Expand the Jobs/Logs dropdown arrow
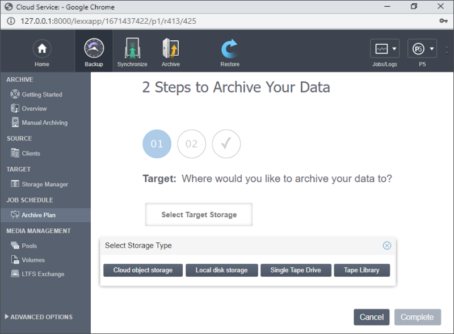 [x=394, y=49]
